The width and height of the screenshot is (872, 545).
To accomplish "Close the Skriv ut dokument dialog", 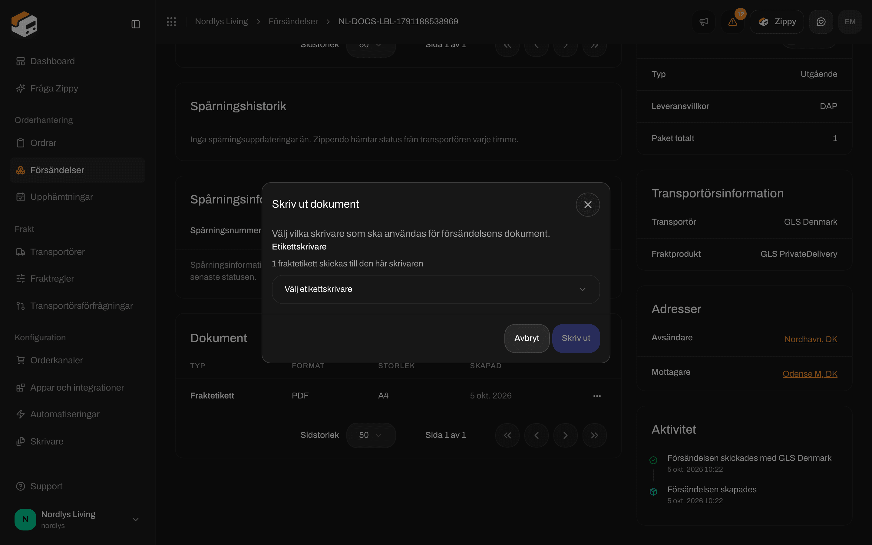I will [588, 205].
